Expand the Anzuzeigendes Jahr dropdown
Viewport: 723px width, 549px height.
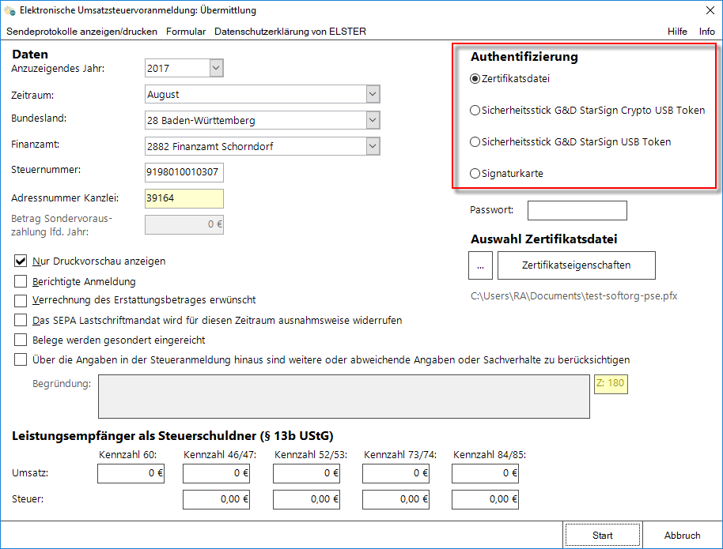216,69
